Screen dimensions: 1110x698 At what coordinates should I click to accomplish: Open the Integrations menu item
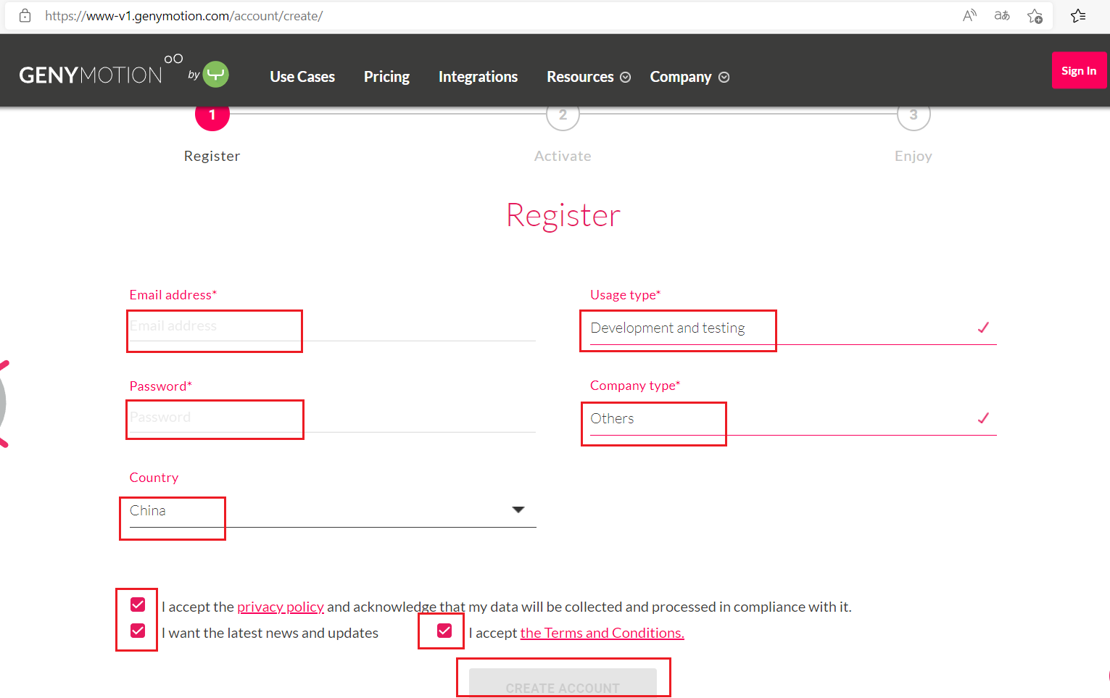[x=478, y=77]
